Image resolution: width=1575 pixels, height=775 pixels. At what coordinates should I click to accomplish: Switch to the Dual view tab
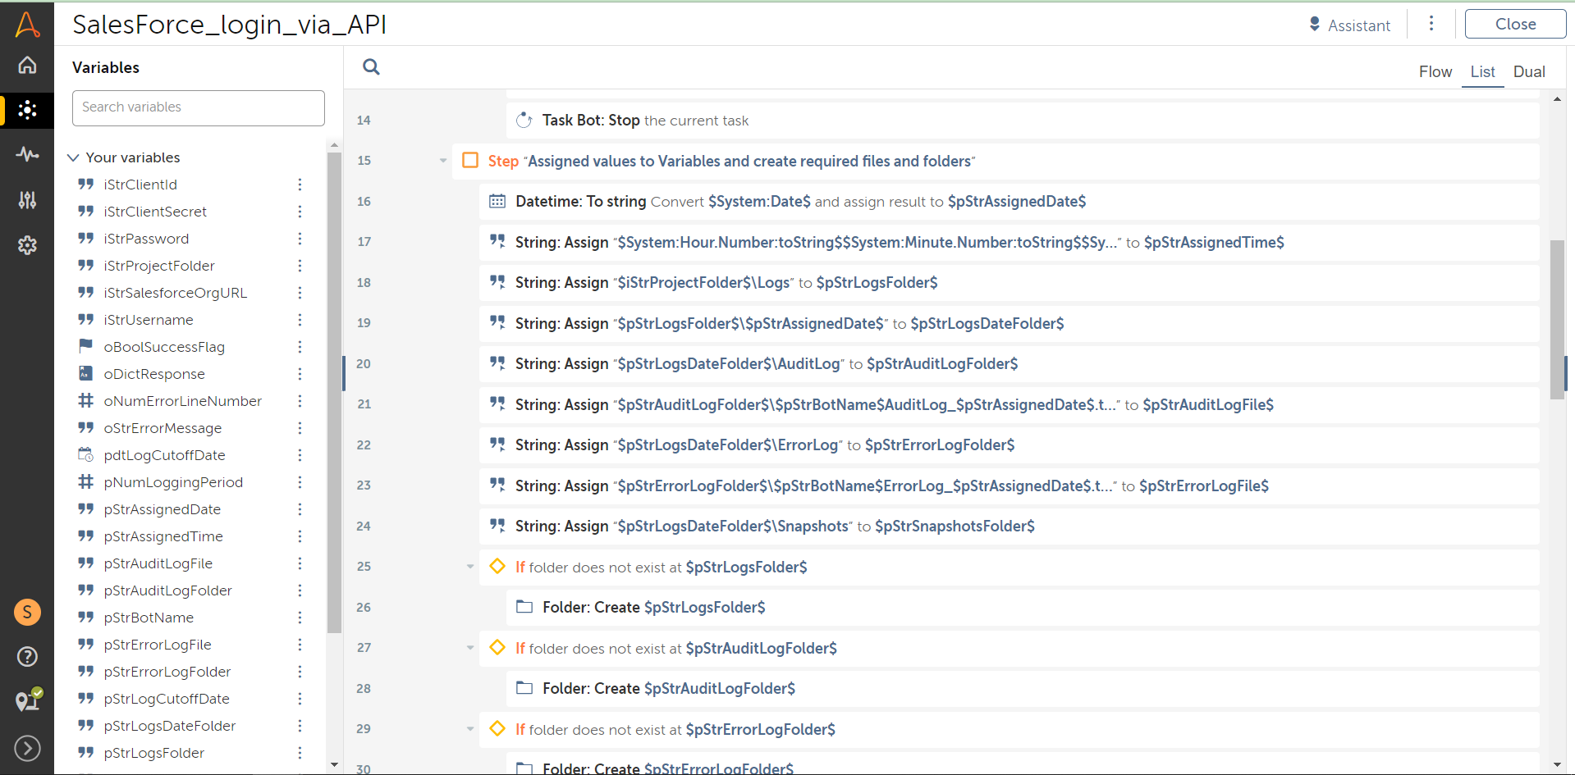coord(1528,72)
